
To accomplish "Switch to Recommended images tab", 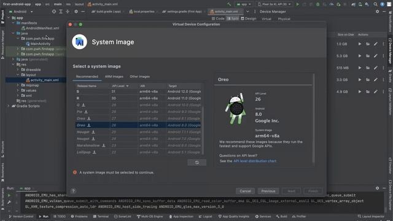I will click(87, 77).
